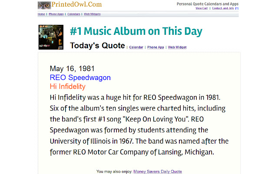Click the View Cart link

point(201,8)
